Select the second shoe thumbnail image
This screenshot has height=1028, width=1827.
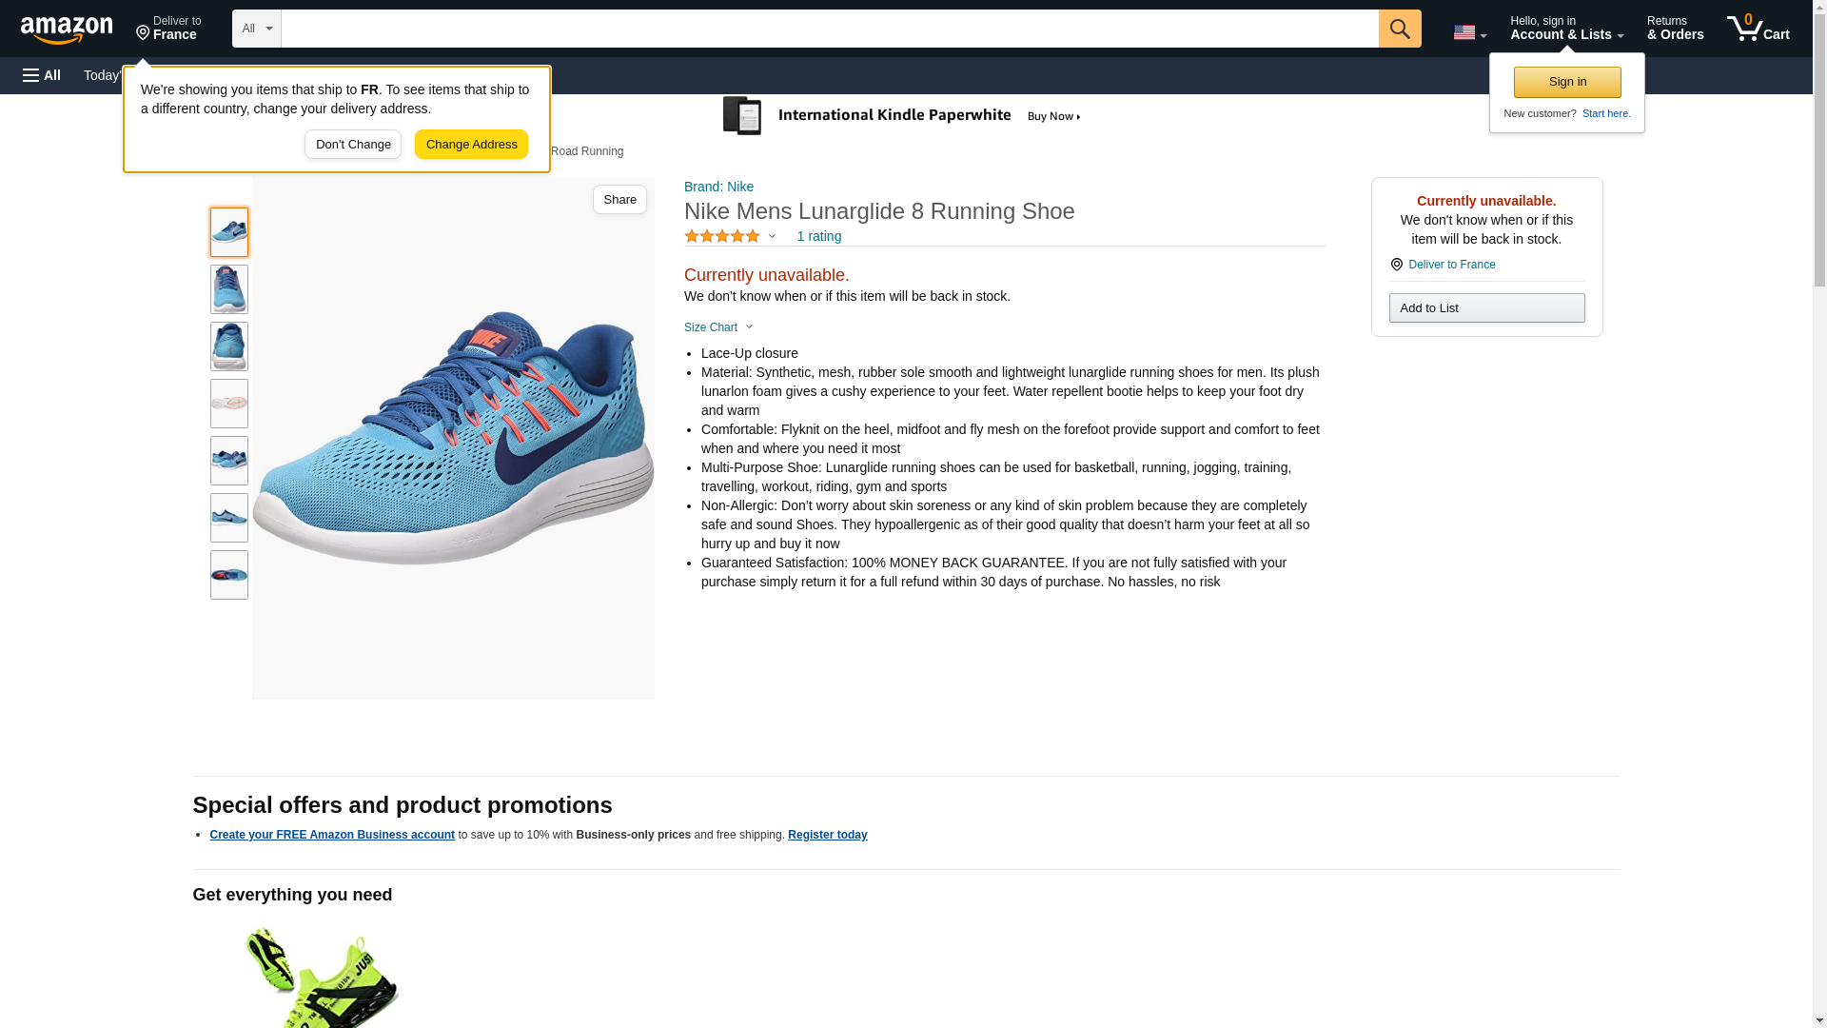pyautogui.click(x=229, y=289)
